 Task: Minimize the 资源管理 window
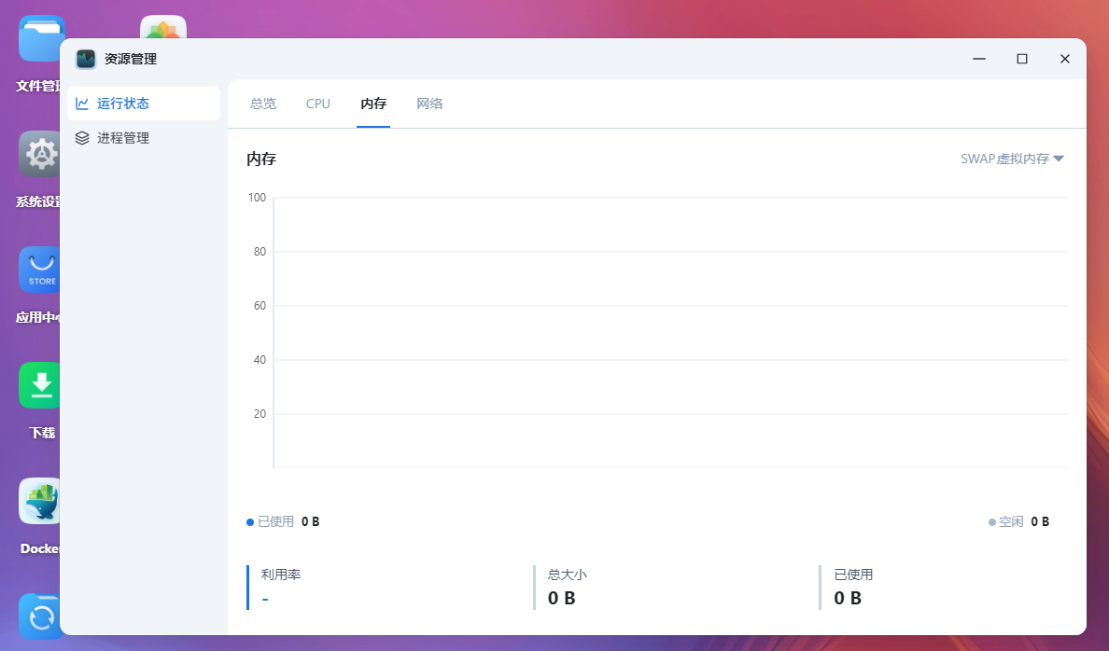(x=979, y=59)
